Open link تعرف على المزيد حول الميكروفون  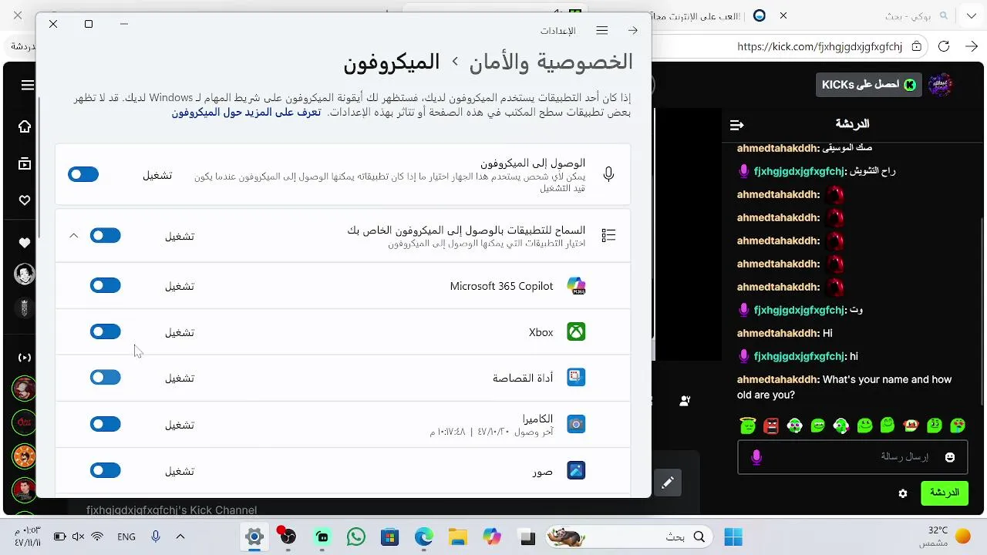(x=246, y=113)
